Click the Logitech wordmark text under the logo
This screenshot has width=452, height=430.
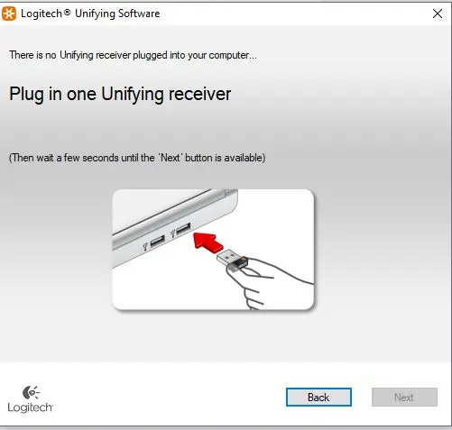[30, 407]
